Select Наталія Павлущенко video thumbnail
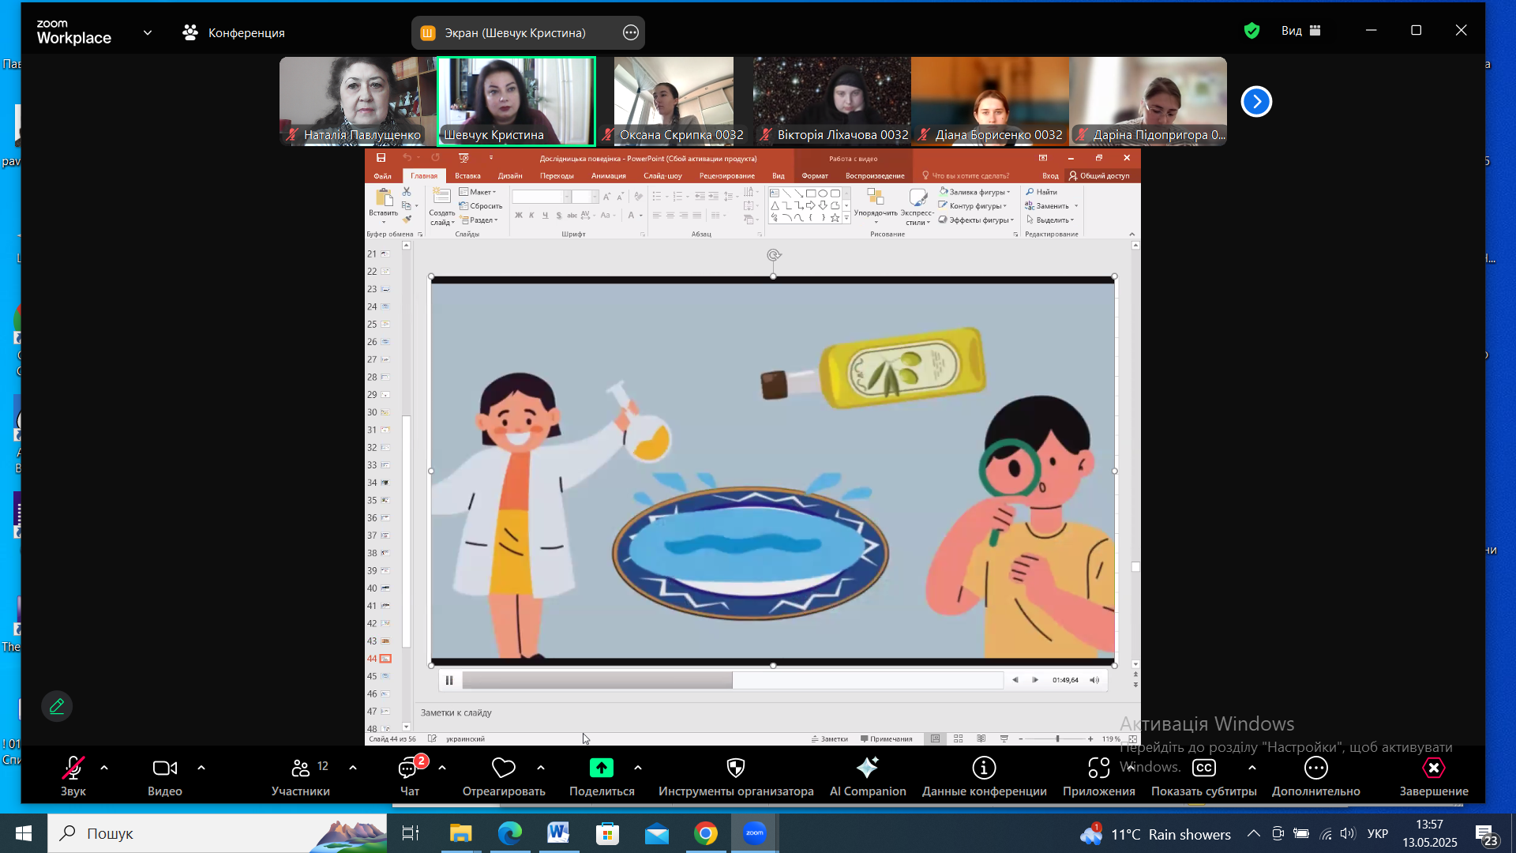 pyautogui.click(x=358, y=101)
